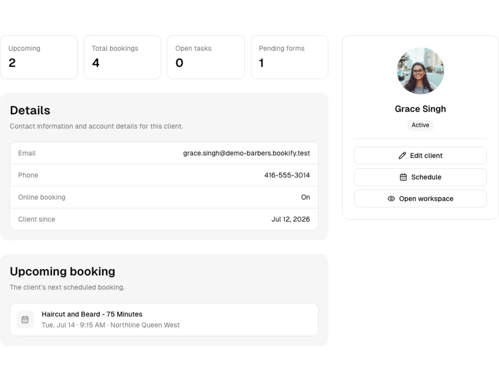Click the calendar icon on Schedule button
499x381 pixels.
click(403, 177)
